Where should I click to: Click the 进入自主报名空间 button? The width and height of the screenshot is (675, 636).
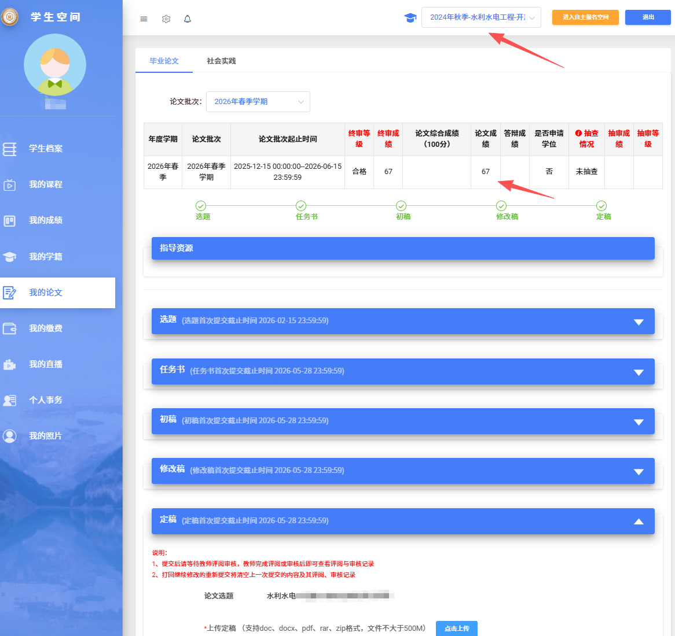click(585, 17)
